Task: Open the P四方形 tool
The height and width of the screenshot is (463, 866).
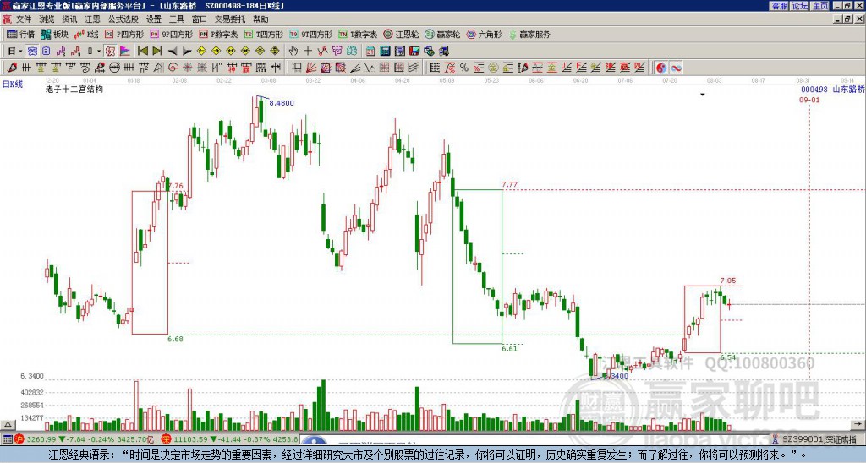Action: point(124,34)
